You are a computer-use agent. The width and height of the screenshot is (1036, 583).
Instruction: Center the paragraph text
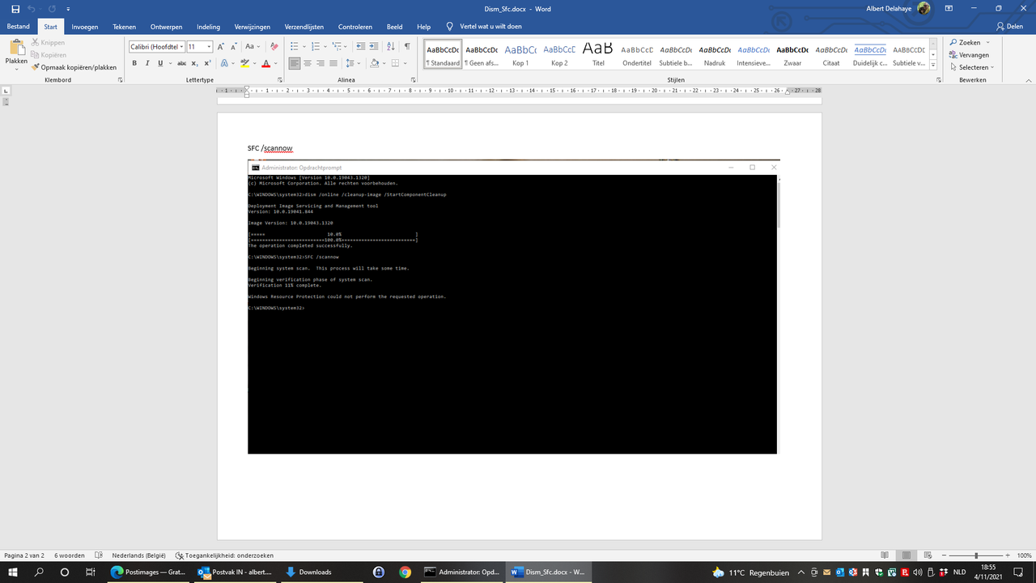(x=308, y=63)
